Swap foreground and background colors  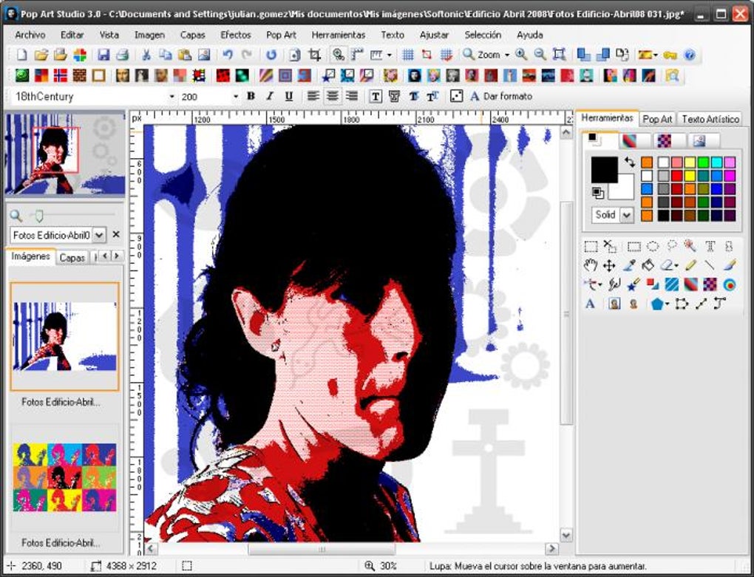click(629, 162)
